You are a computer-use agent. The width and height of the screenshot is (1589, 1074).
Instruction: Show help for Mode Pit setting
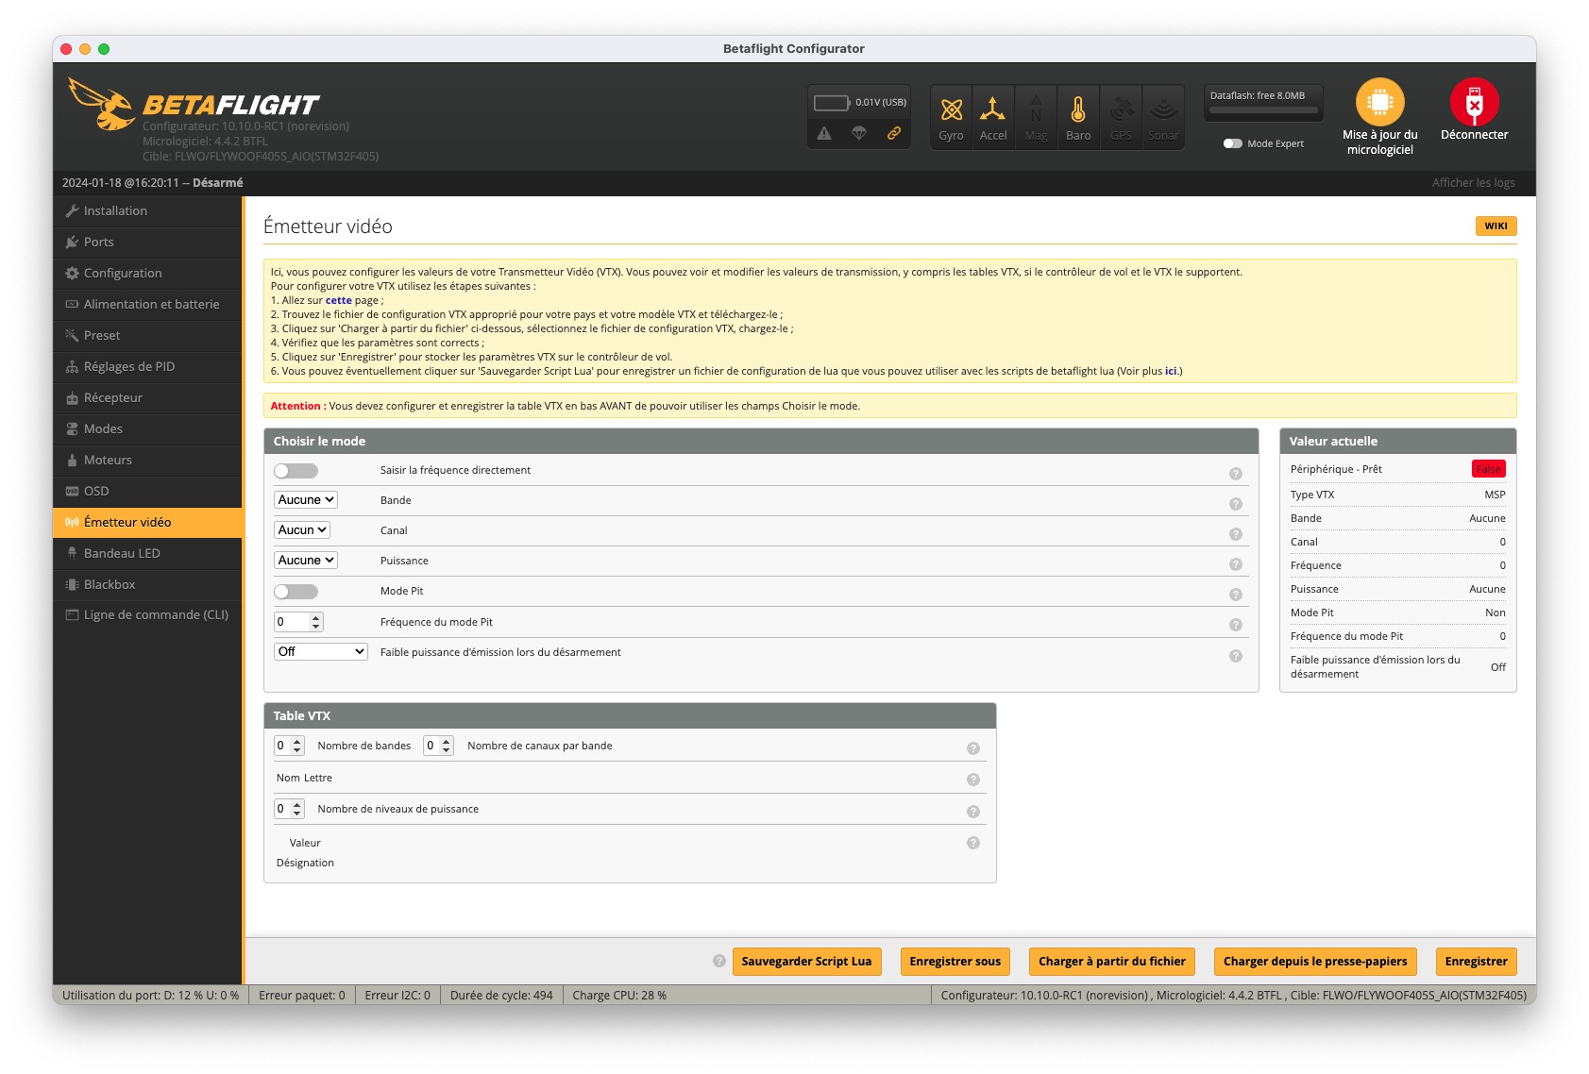tap(1235, 595)
